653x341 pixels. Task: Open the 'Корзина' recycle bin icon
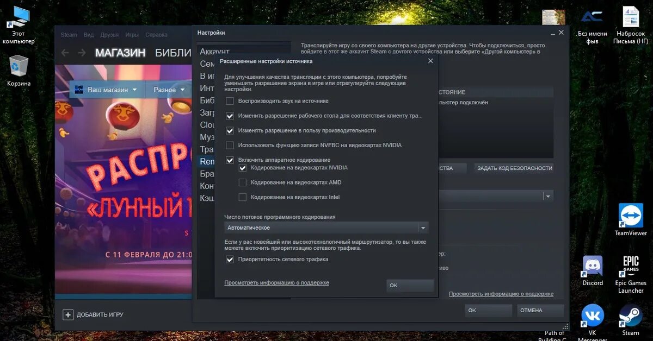[x=19, y=71]
